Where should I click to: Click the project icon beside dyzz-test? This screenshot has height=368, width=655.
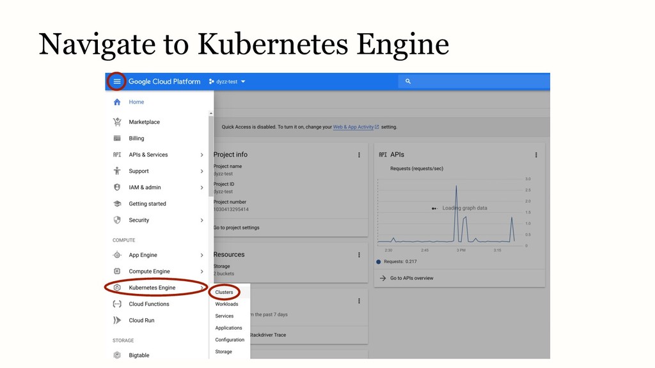pos(211,81)
